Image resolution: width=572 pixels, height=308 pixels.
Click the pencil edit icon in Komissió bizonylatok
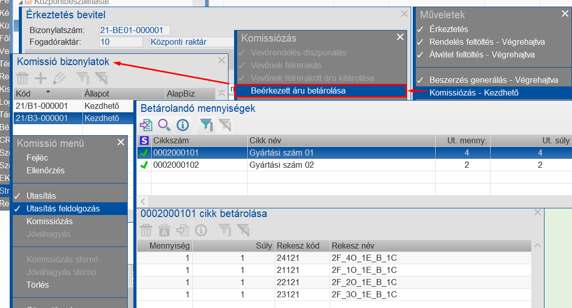point(59,78)
